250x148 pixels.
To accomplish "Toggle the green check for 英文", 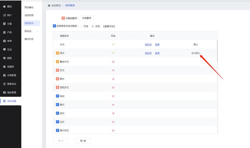I will click(113, 53).
